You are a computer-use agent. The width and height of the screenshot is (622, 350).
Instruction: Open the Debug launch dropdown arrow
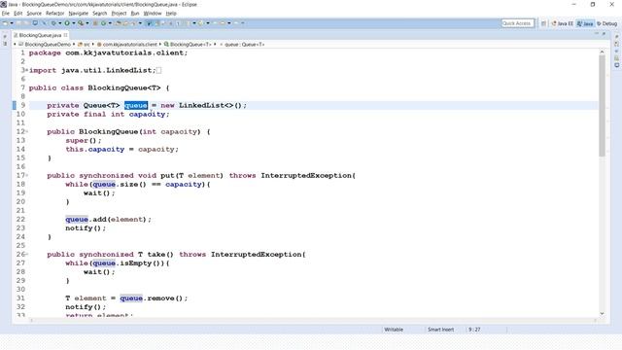click(60, 23)
